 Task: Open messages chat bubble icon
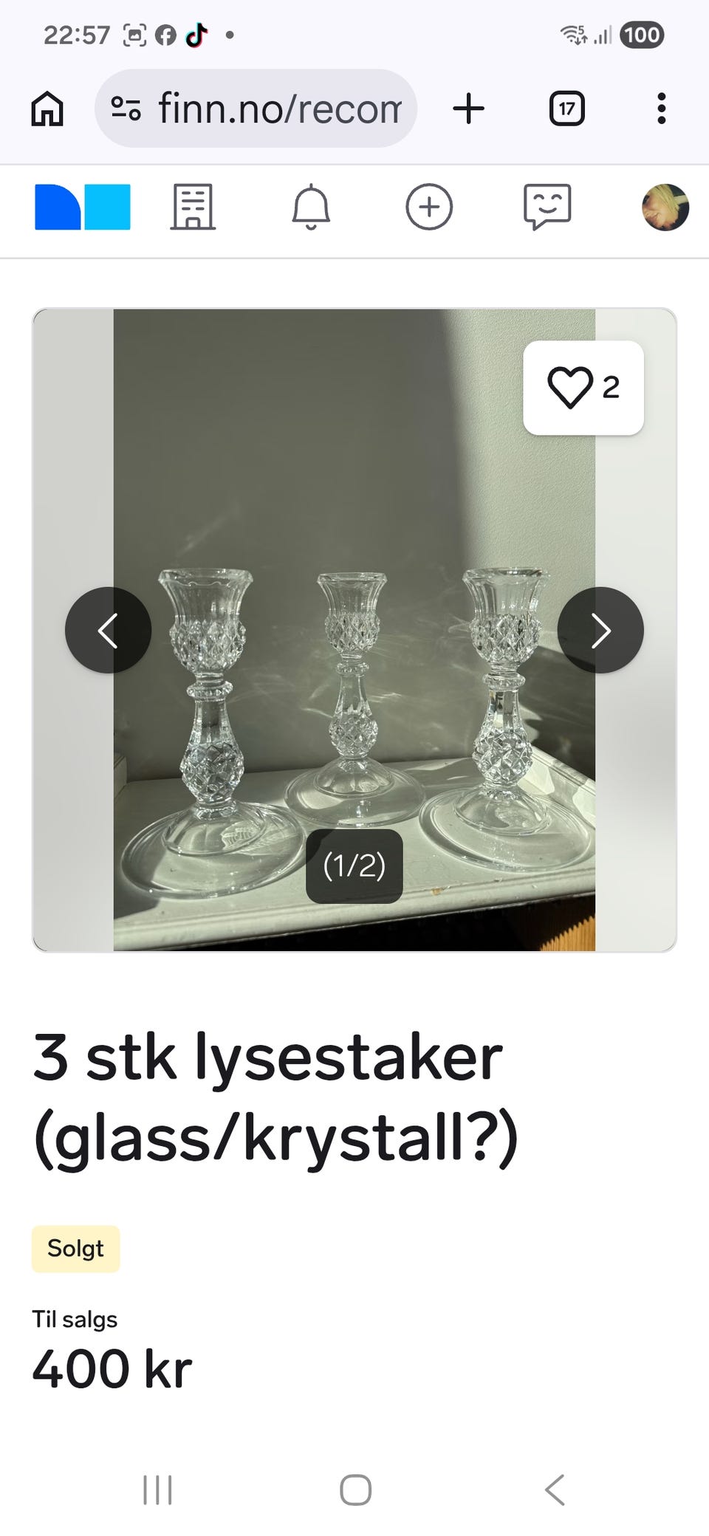click(547, 207)
